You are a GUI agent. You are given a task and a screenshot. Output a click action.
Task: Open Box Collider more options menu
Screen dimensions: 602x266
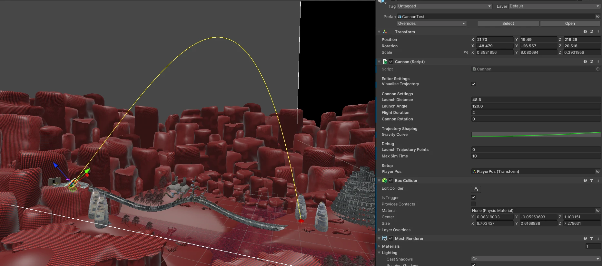598,180
